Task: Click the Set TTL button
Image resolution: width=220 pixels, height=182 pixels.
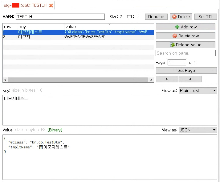Action: (206, 17)
